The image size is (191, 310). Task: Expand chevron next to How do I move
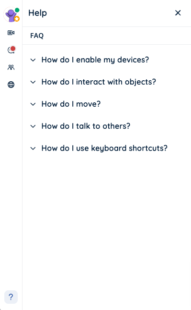33,104
